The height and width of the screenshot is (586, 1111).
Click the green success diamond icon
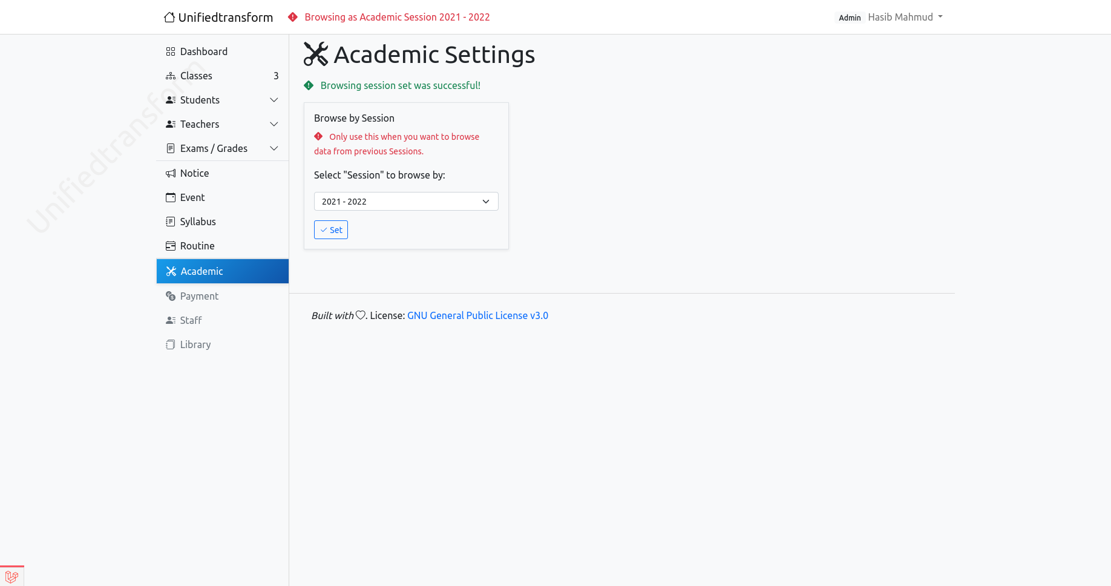pos(309,85)
